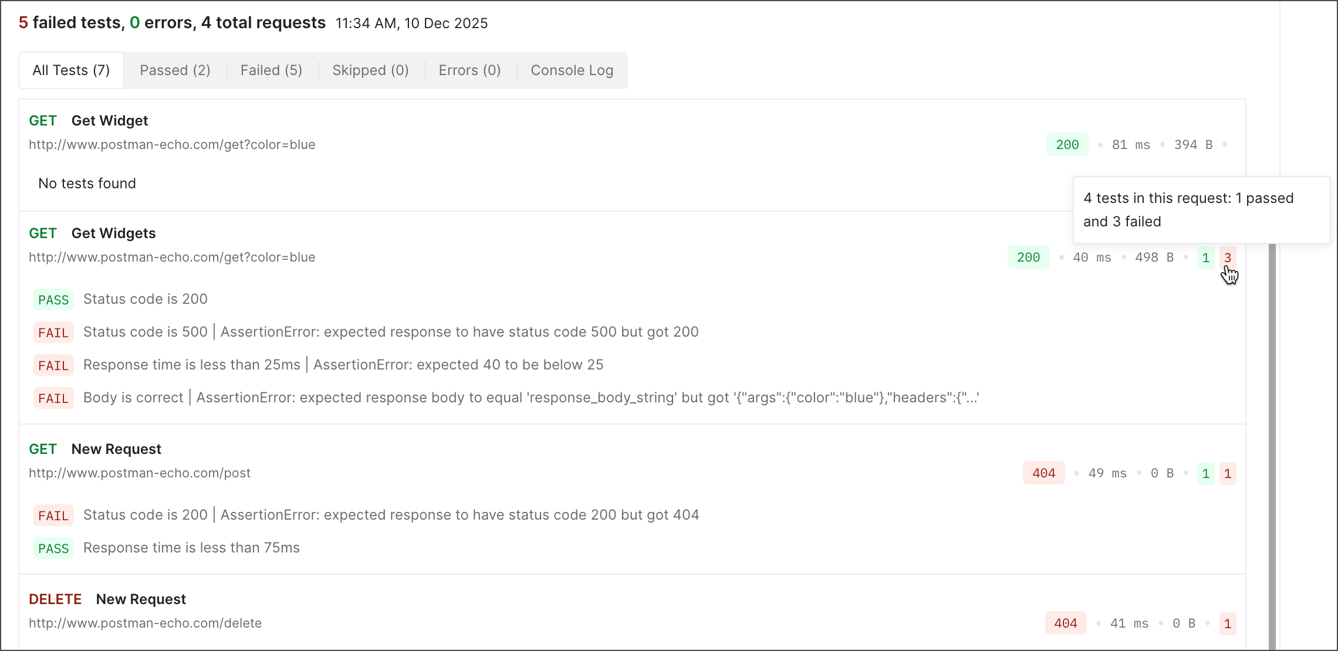
Task: Open the Get Widget request title
Action: pos(110,121)
